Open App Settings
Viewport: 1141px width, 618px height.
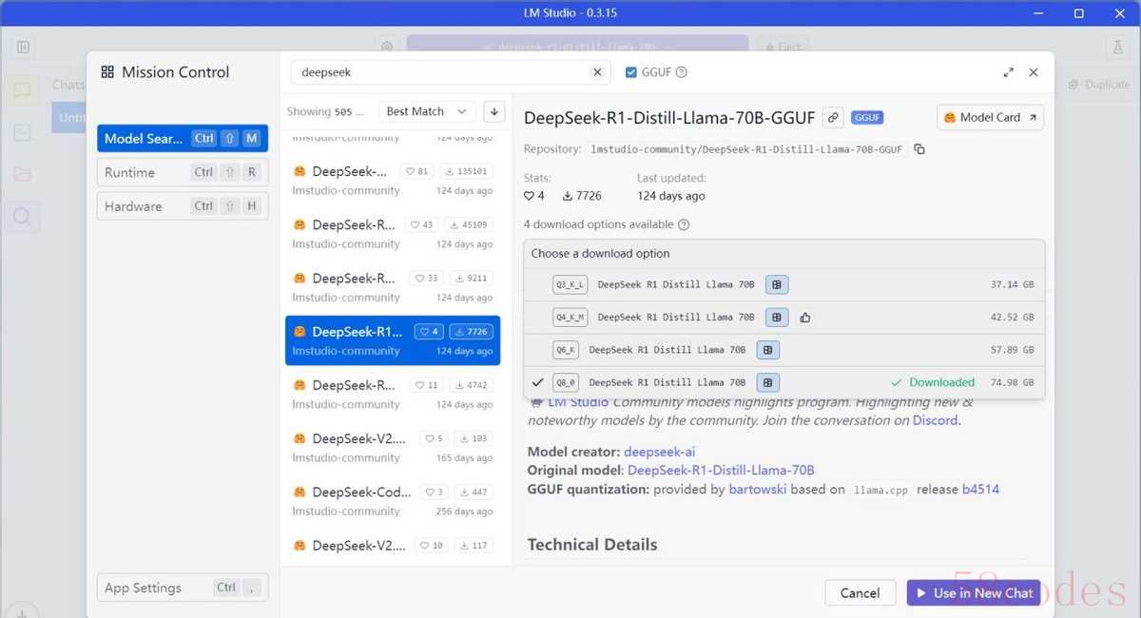(183, 588)
